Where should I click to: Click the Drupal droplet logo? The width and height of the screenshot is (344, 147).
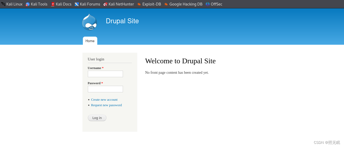tap(90, 22)
